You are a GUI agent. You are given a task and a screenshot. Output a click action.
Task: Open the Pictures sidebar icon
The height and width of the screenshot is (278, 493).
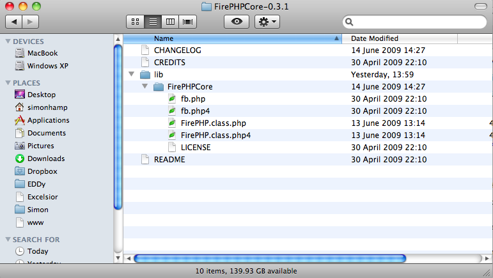(19, 146)
